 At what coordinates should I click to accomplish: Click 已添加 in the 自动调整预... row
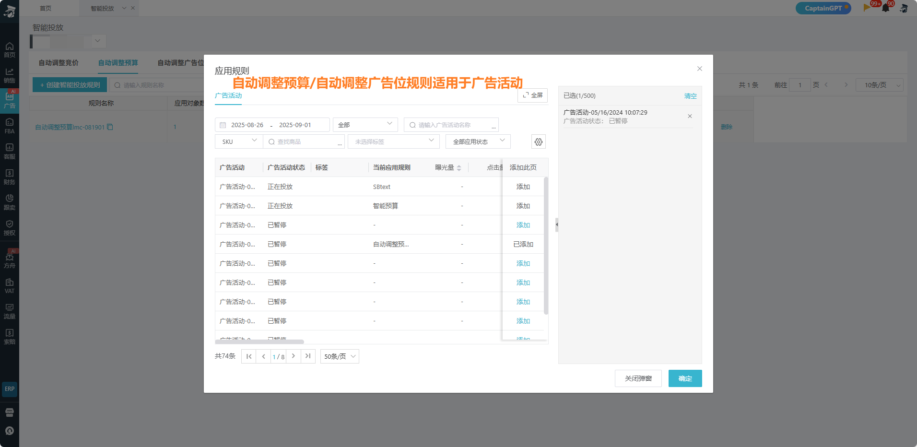coord(523,244)
